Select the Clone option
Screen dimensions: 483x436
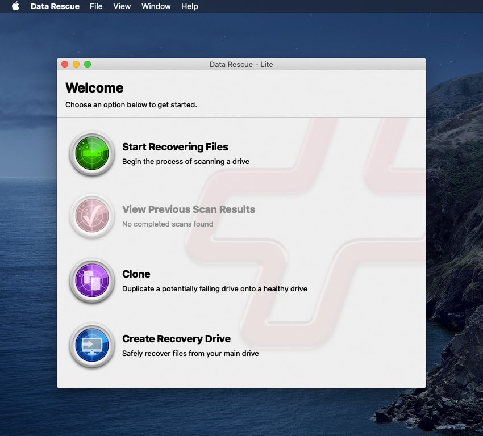pyautogui.click(x=136, y=274)
